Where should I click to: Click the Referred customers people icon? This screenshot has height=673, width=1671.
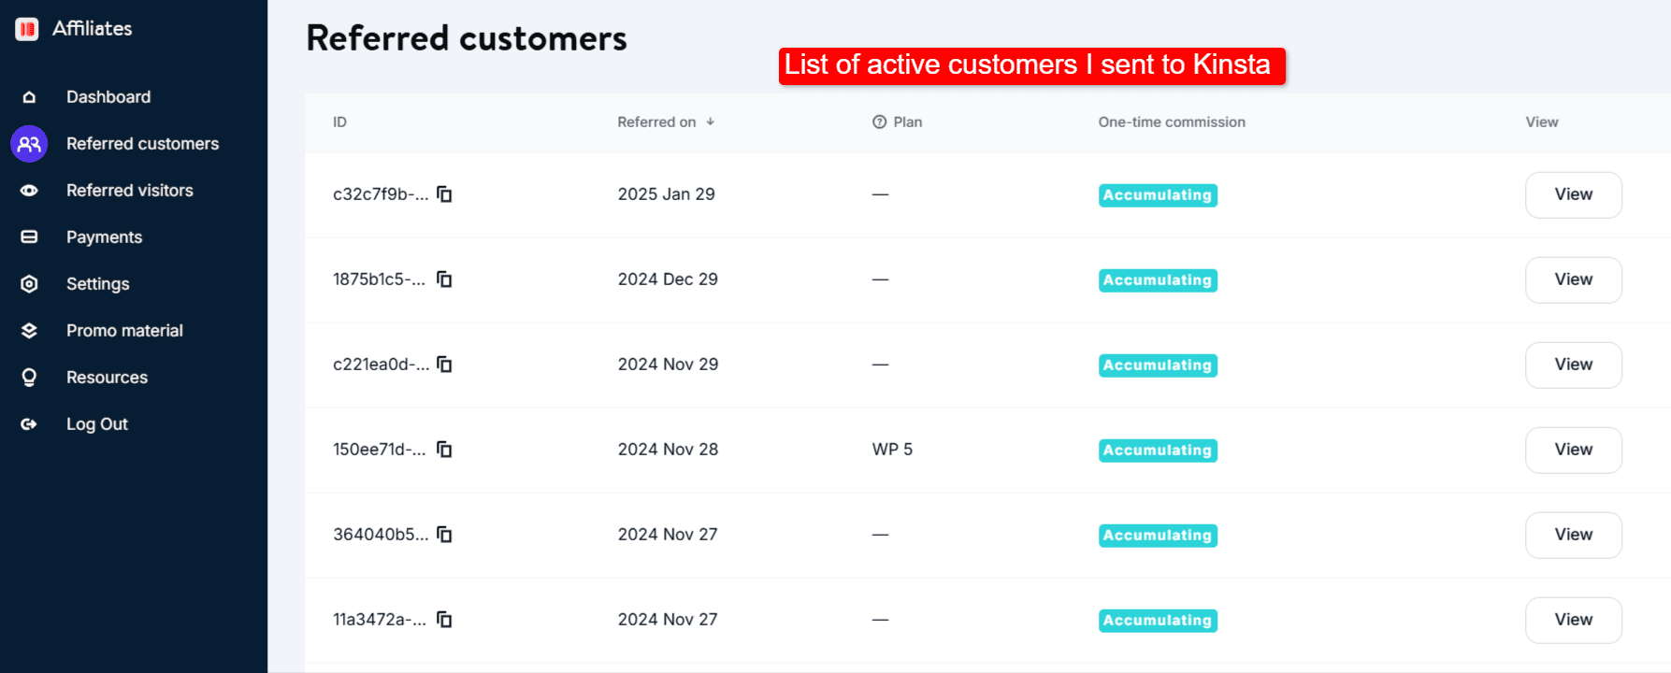pyautogui.click(x=29, y=143)
